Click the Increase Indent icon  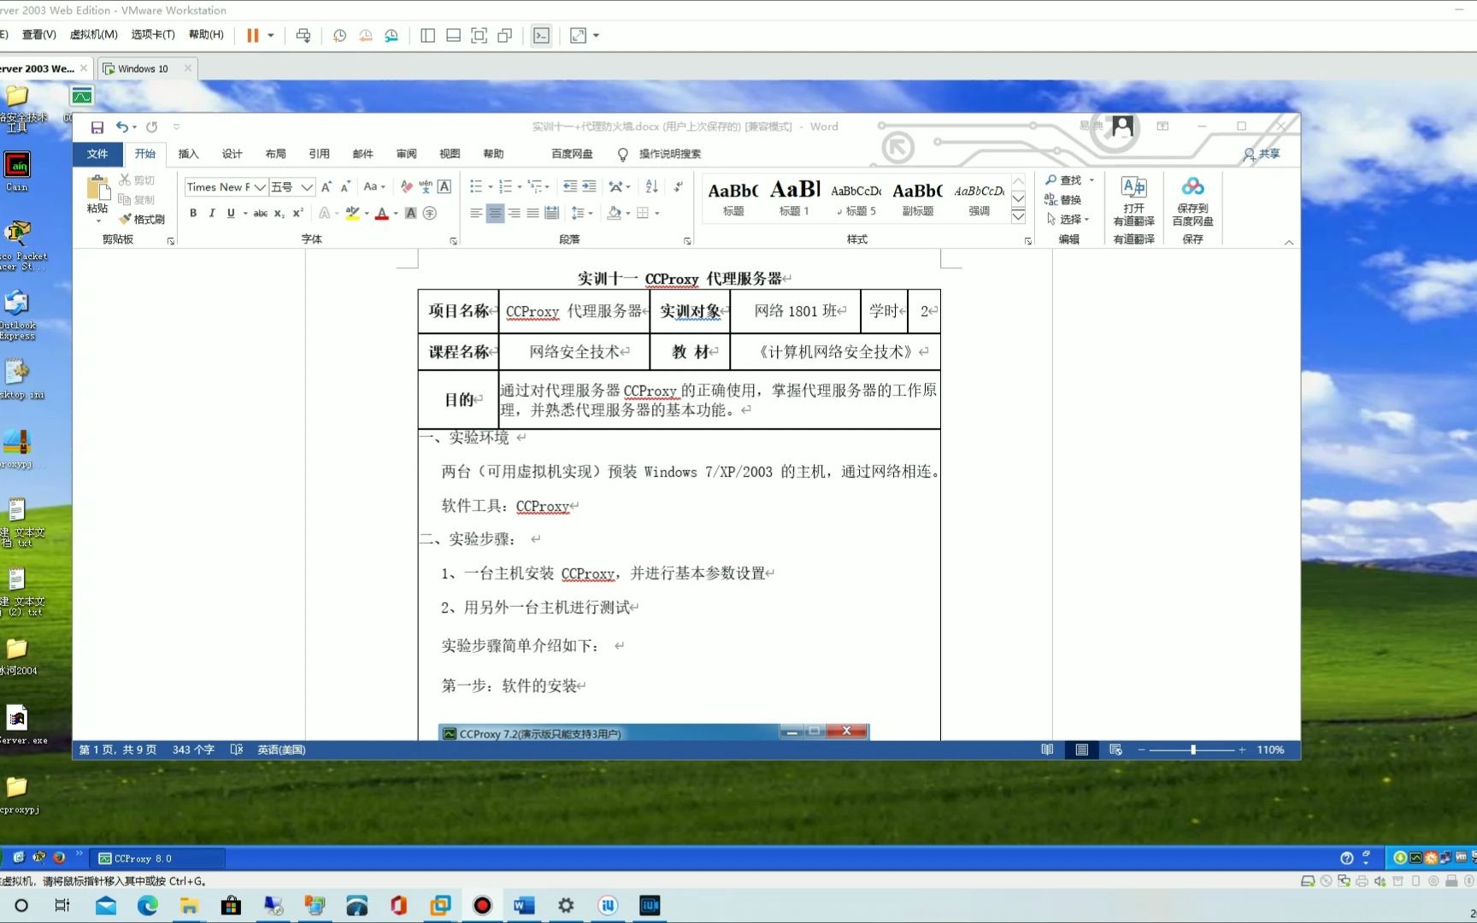point(589,187)
